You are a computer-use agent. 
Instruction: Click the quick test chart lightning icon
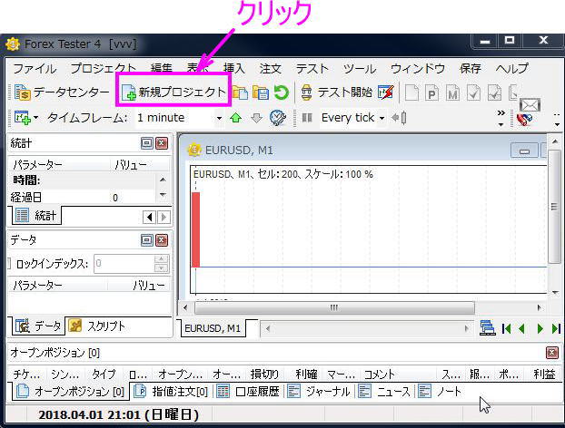[385, 92]
